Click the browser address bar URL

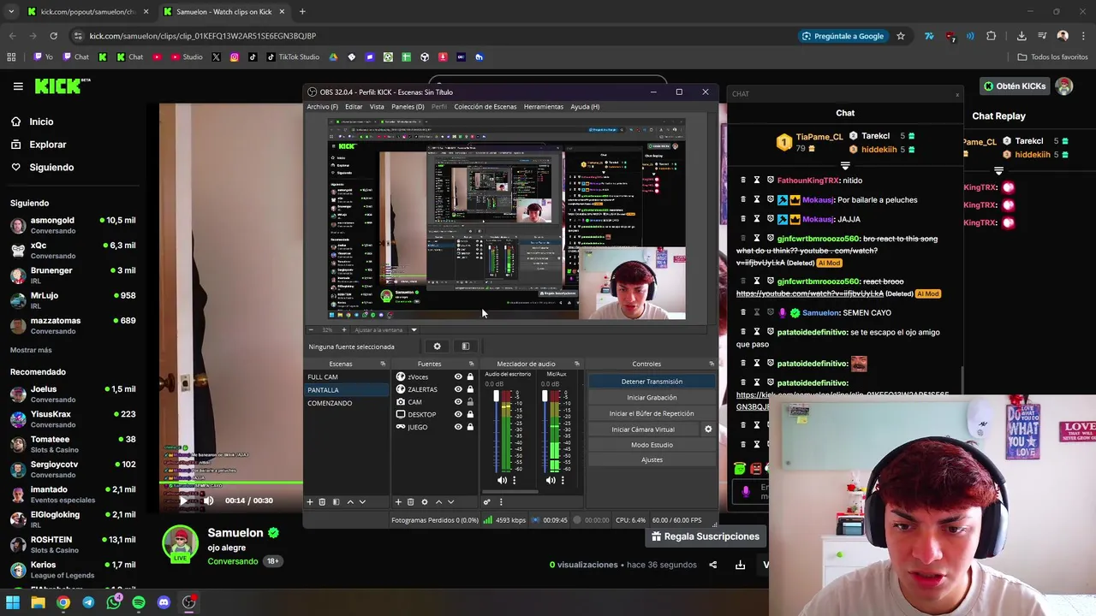203,36
